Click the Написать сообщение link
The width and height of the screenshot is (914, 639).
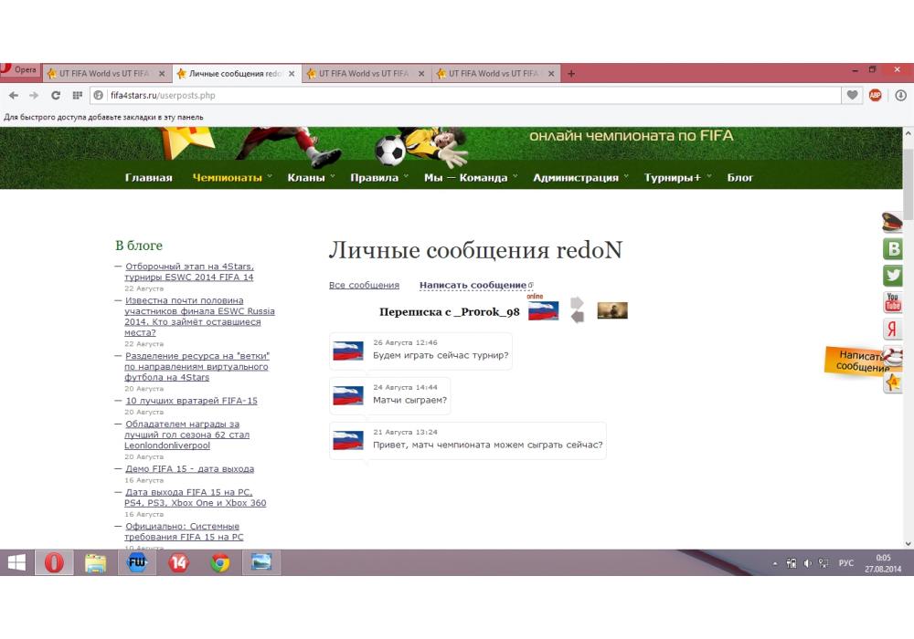tap(473, 286)
